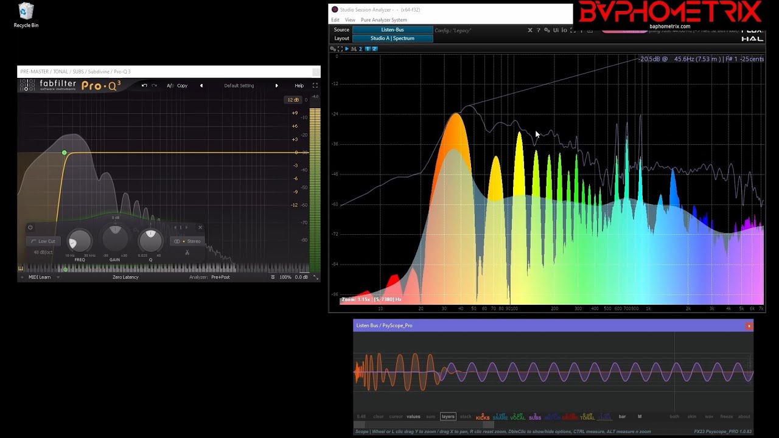Click the Ui icon in analyzer header

click(x=556, y=30)
